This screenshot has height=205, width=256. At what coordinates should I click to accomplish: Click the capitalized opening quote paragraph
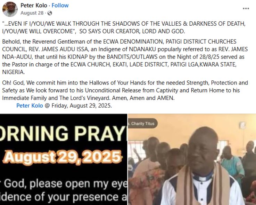(x=124, y=27)
